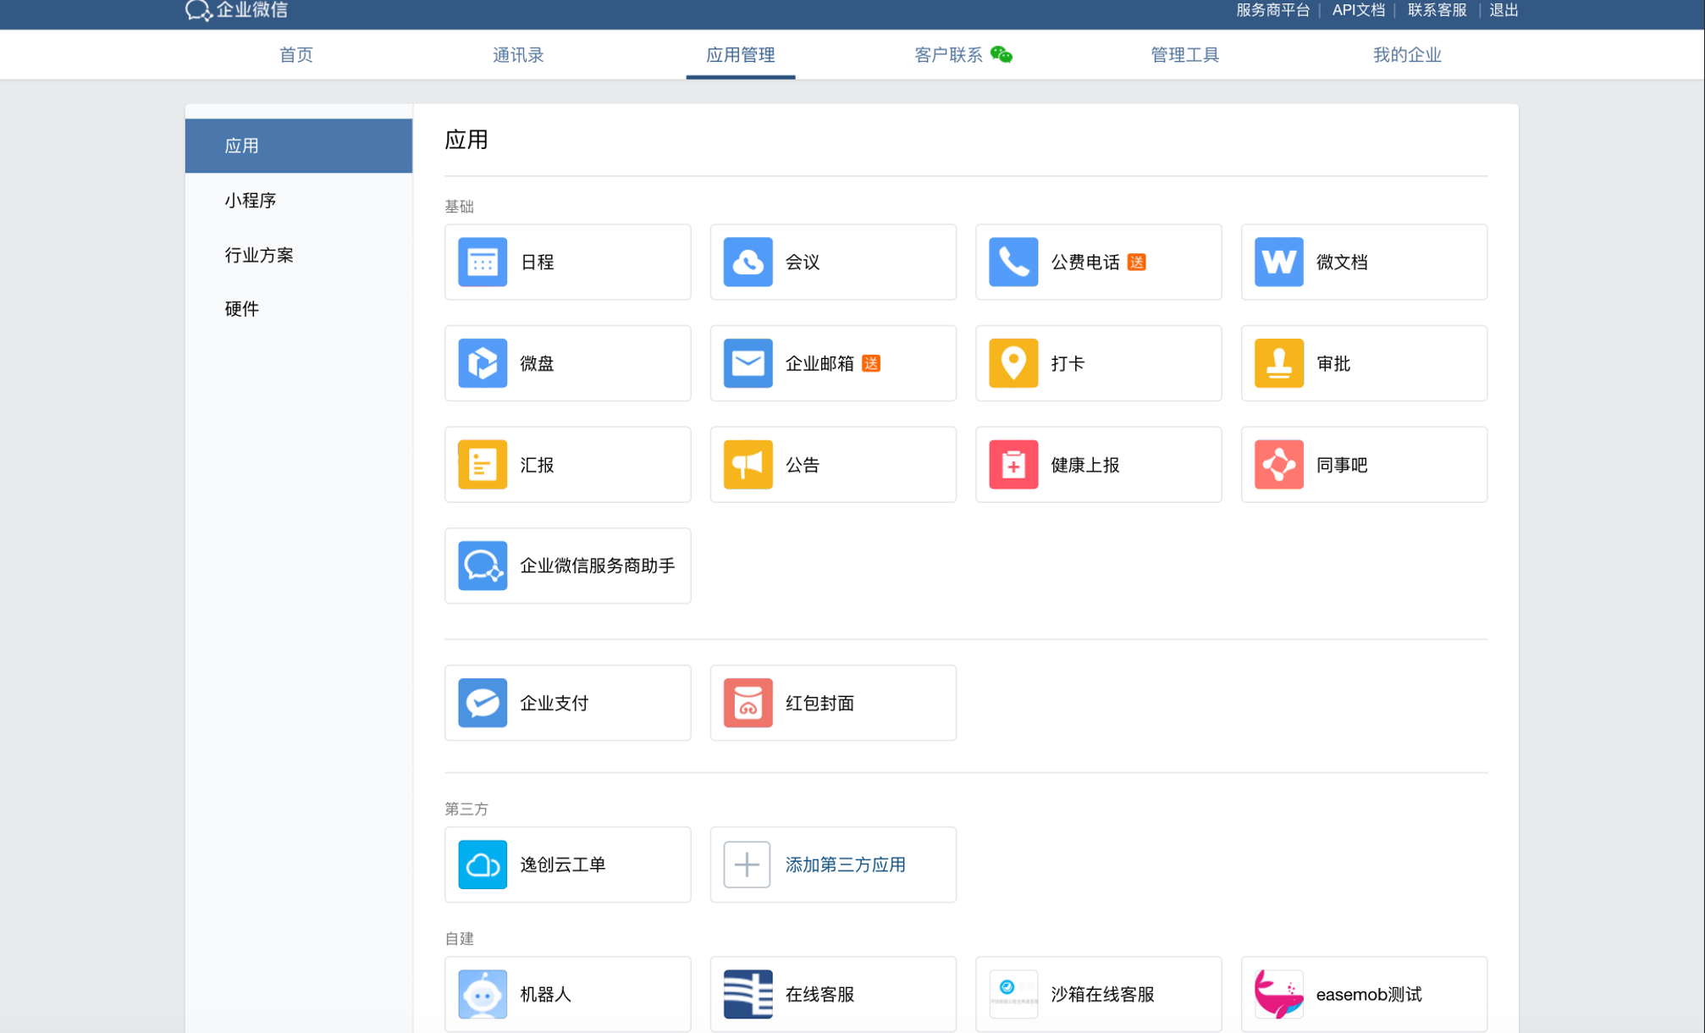Click the 同事吧 label text

(x=1342, y=465)
